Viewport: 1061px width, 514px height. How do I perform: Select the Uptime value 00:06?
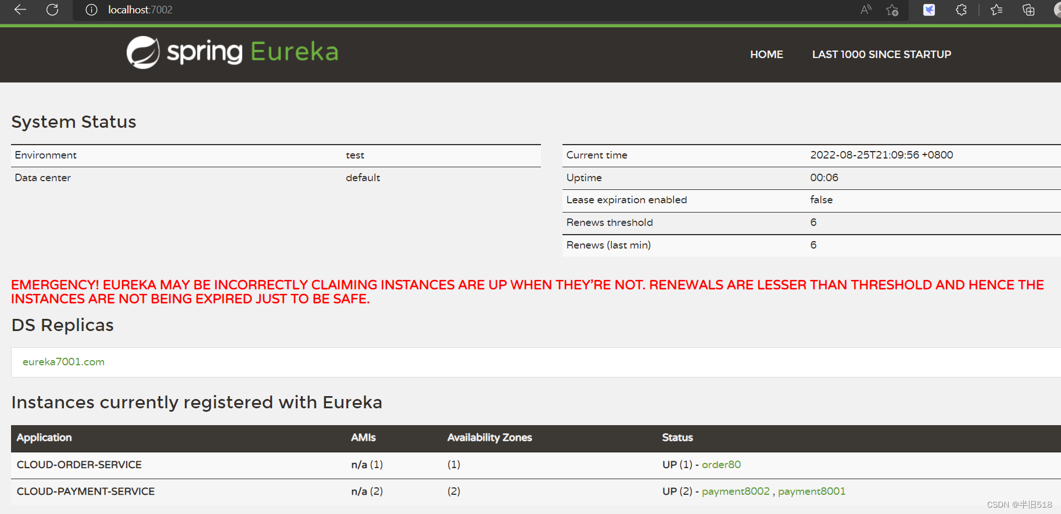coord(824,178)
